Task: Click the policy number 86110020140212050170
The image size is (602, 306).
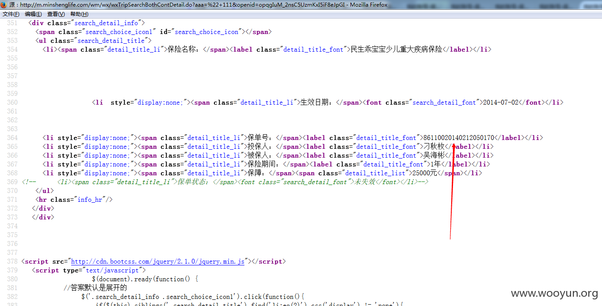Action: [459, 138]
